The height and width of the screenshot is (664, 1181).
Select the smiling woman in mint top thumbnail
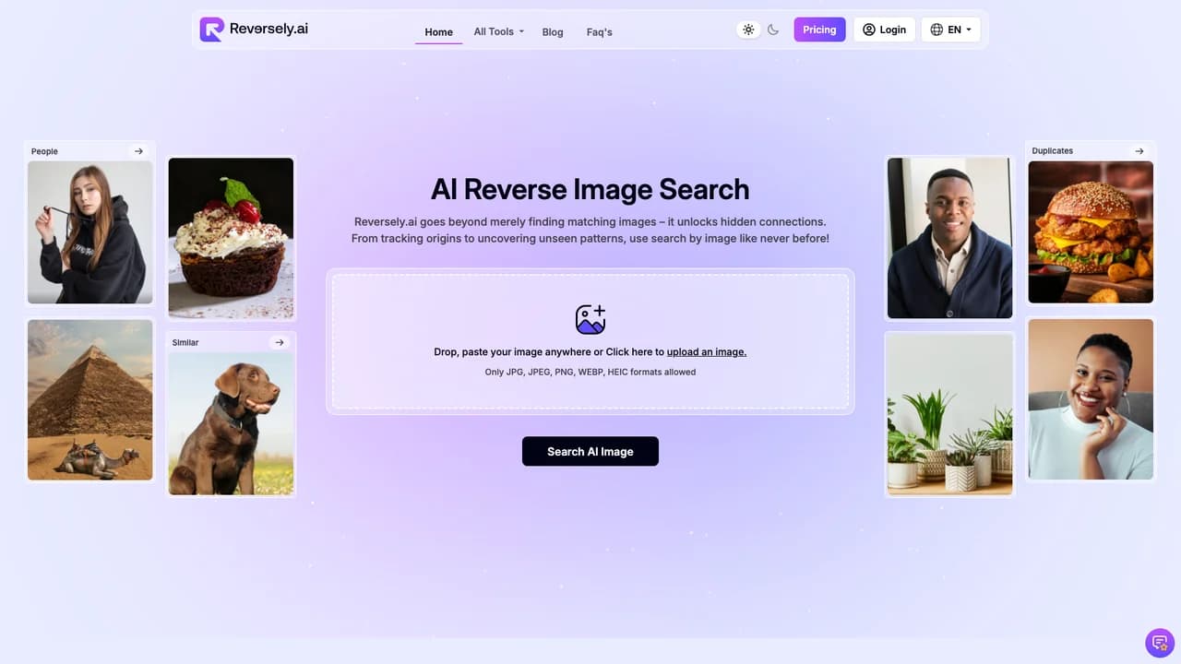pos(1091,399)
